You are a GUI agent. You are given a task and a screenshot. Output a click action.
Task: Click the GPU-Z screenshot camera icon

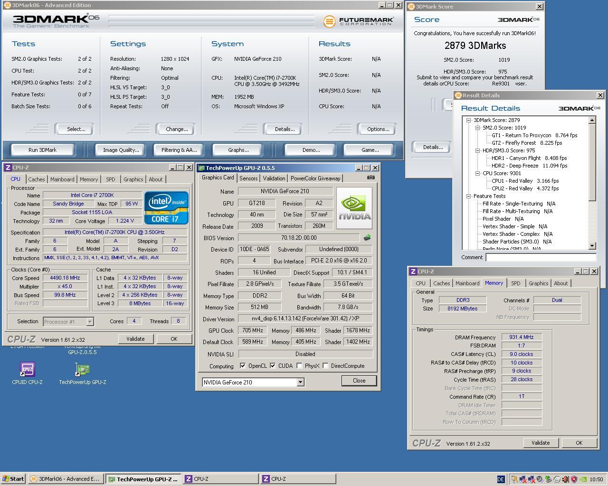371,178
